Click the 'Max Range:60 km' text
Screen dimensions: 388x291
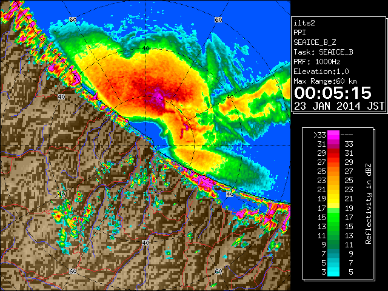tap(326, 81)
